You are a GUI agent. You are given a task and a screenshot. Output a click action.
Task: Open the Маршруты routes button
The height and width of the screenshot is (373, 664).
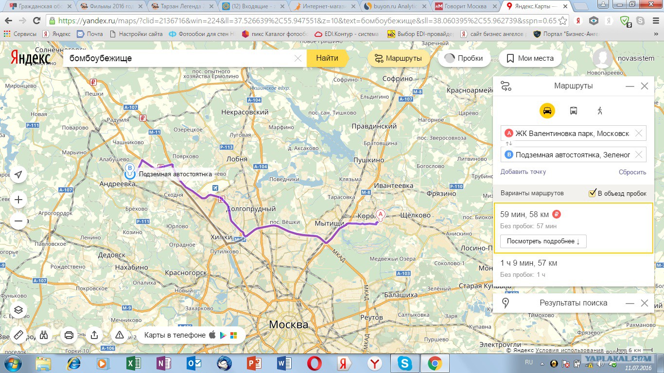[398, 58]
